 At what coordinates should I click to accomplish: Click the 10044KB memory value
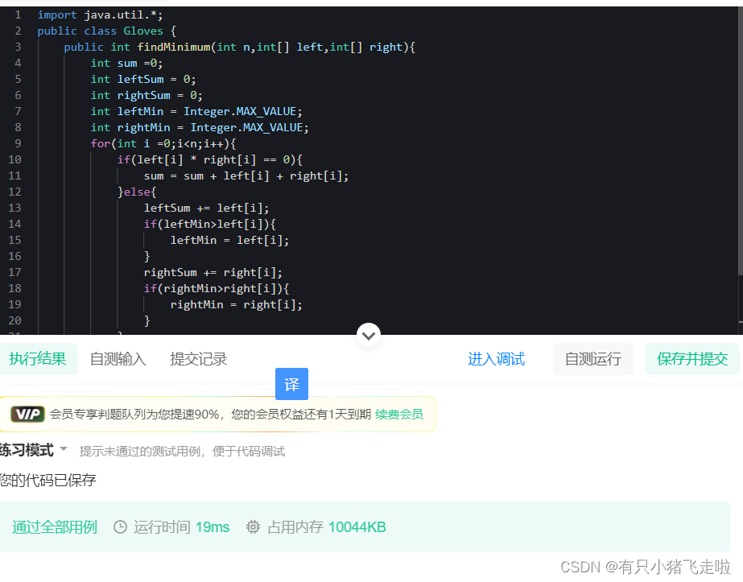tap(357, 526)
